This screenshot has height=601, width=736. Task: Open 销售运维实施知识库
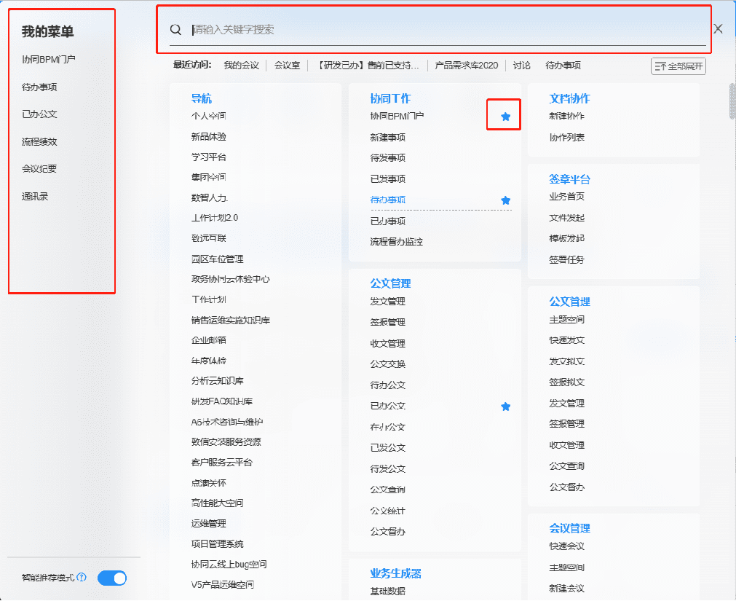231,321
